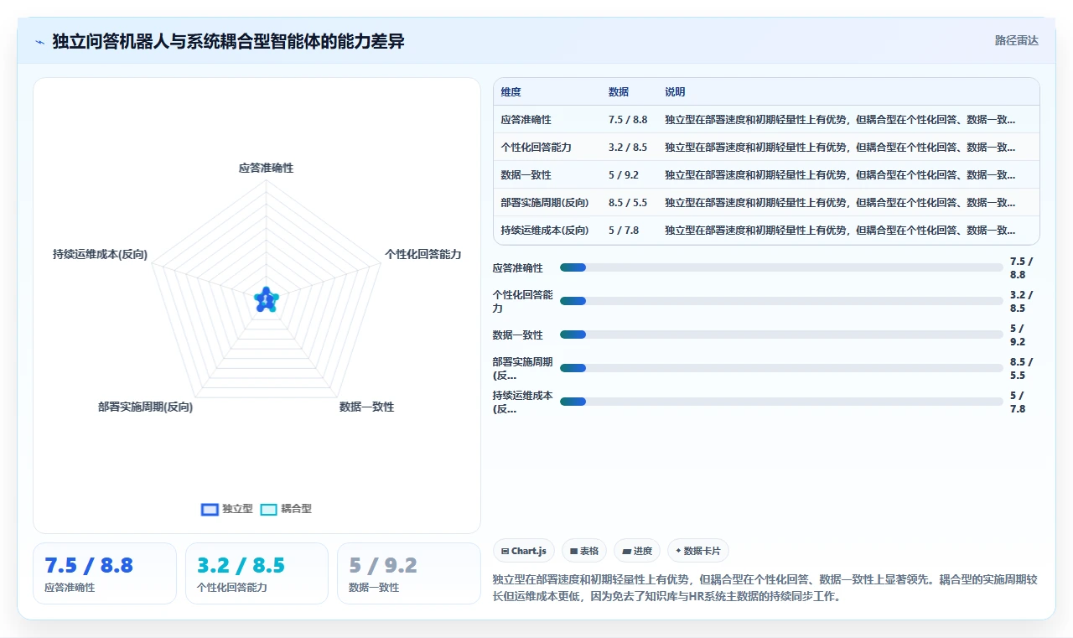Select the 表格 chip
1073x638 pixels.
pos(584,551)
